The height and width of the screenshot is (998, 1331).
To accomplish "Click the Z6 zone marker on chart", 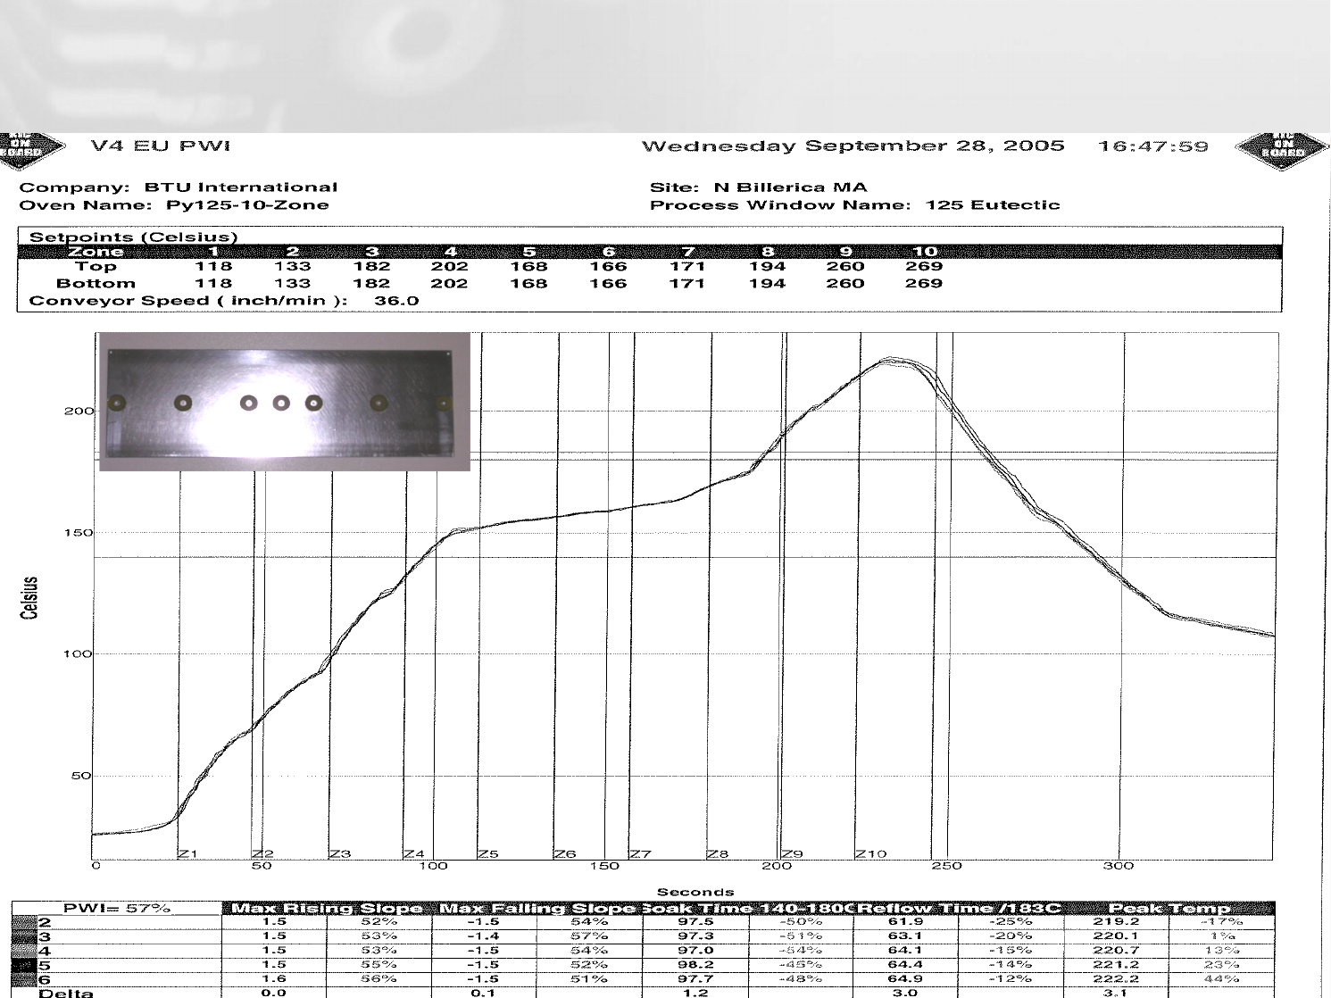I will click(565, 854).
